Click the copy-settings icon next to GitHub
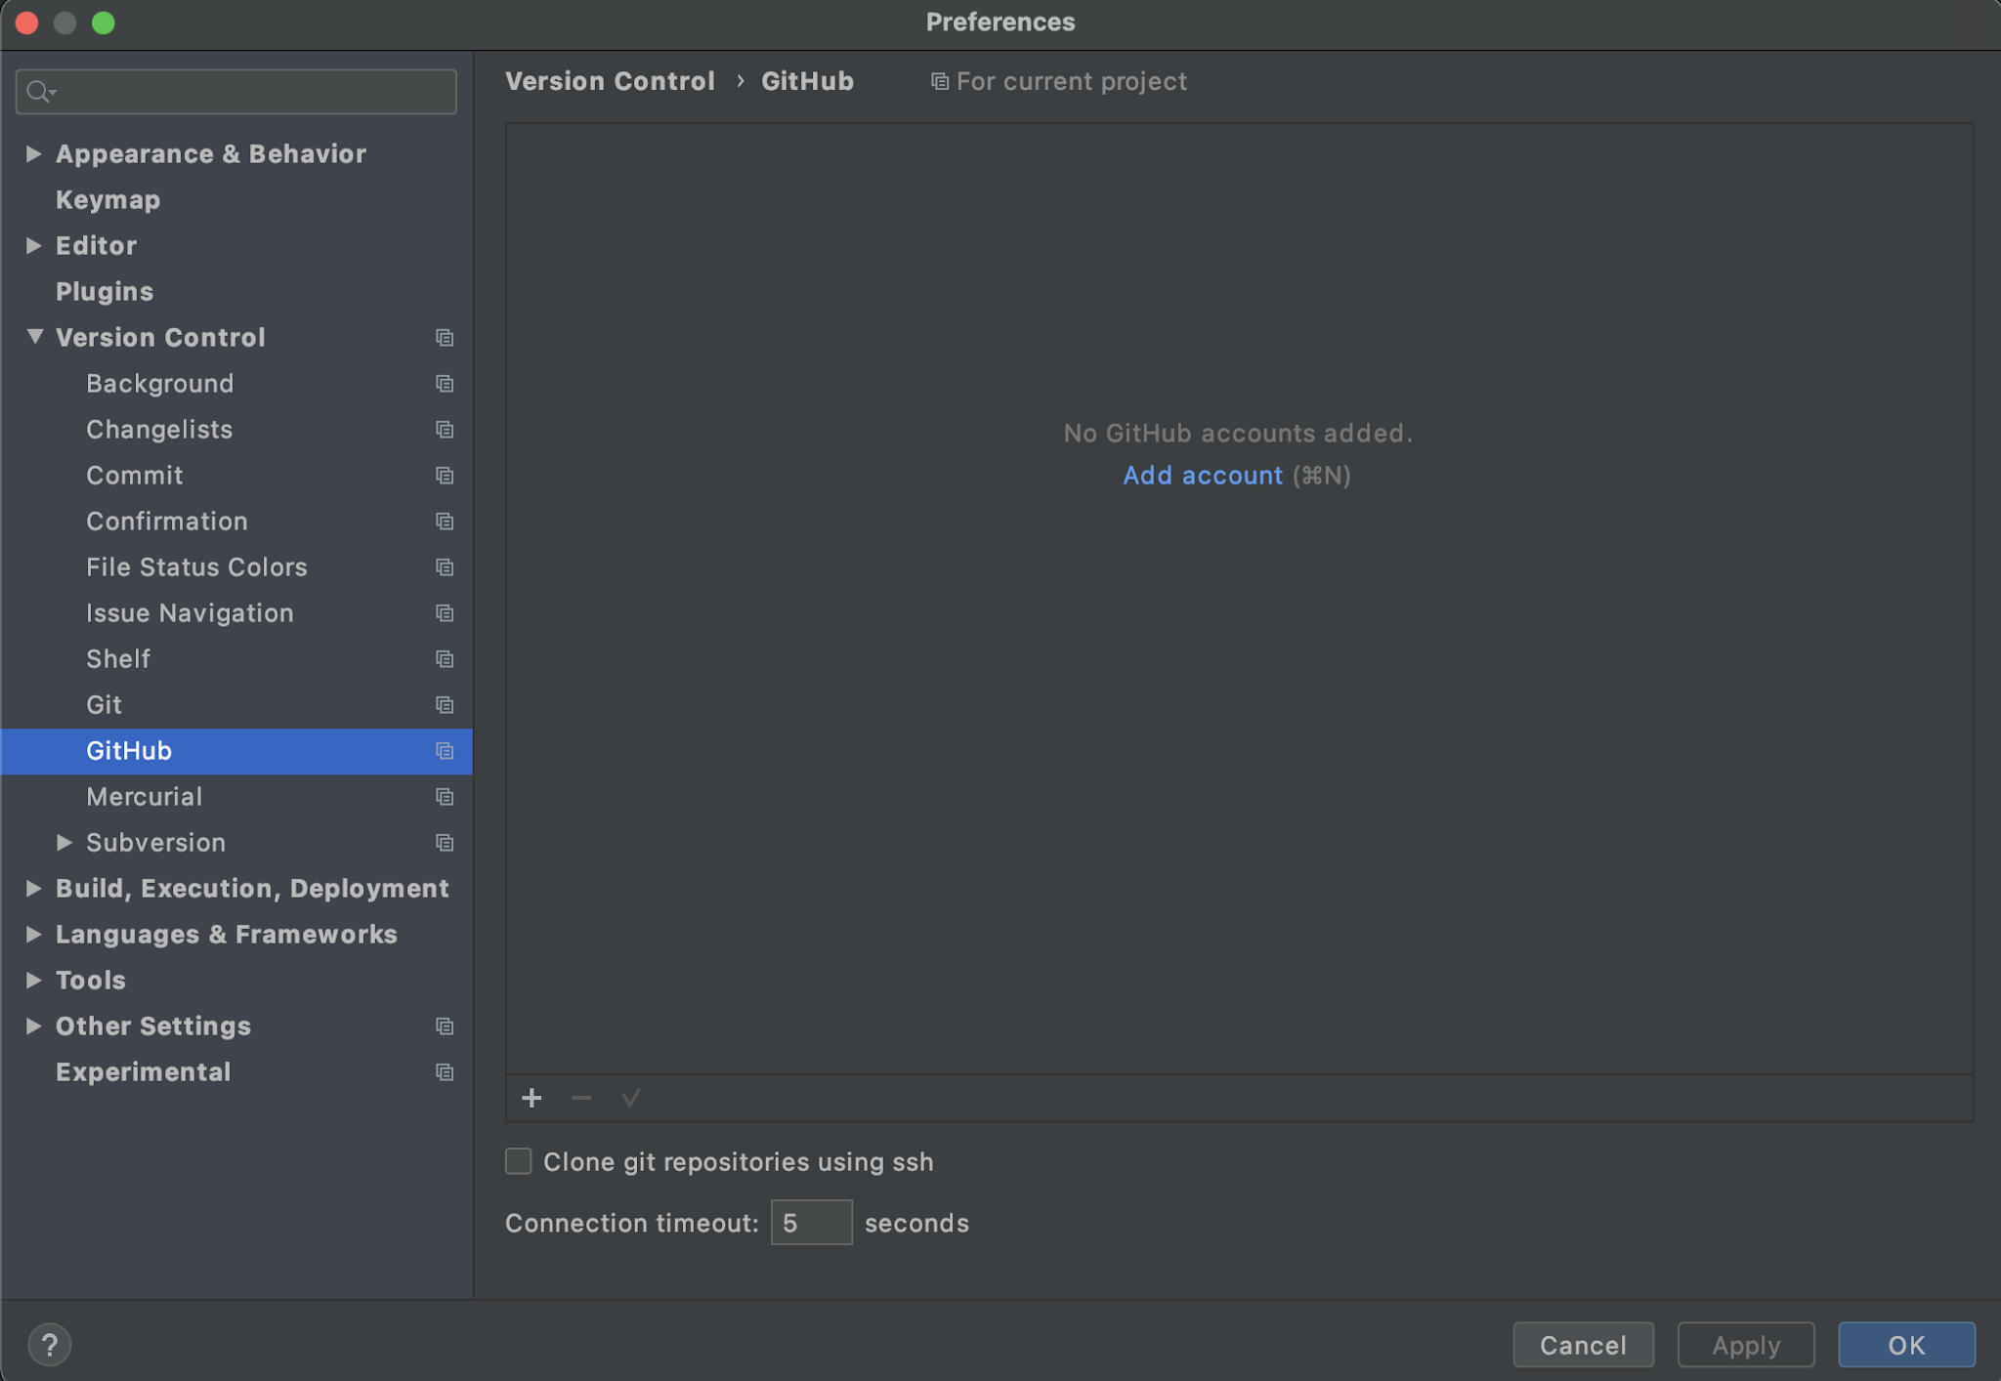 tap(445, 751)
